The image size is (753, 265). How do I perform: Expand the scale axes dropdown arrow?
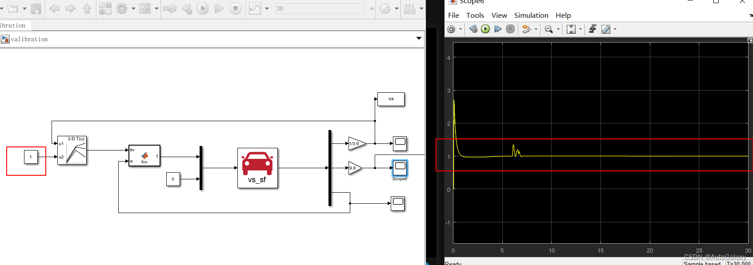(x=581, y=29)
